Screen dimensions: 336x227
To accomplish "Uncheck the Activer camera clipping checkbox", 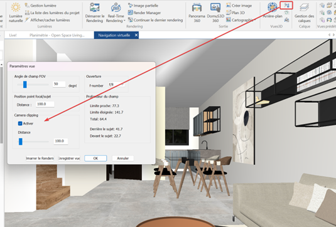I will coord(20,124).
